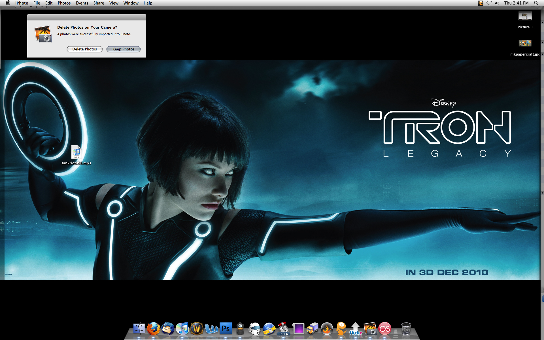Viewport: 544px width, 340px height.
Task: Launch Photoshop from the dock
Action: pyautogui.click(x=226, y=329)
